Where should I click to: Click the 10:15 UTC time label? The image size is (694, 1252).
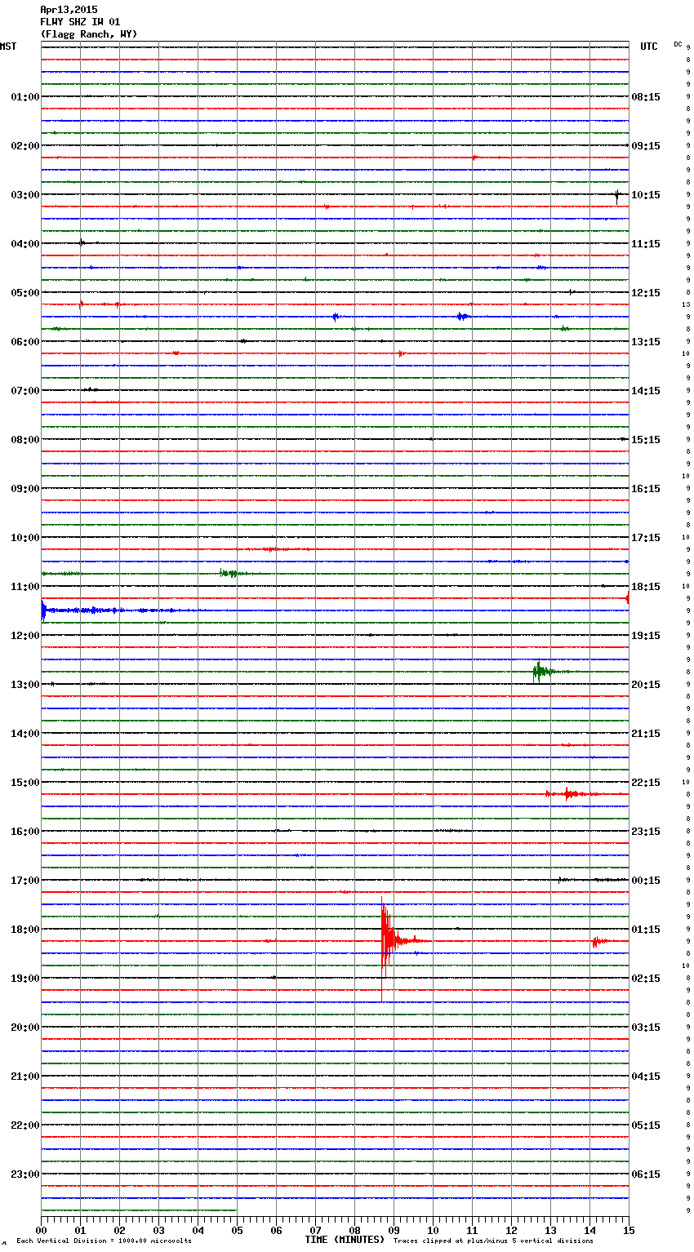pos(646,195)
